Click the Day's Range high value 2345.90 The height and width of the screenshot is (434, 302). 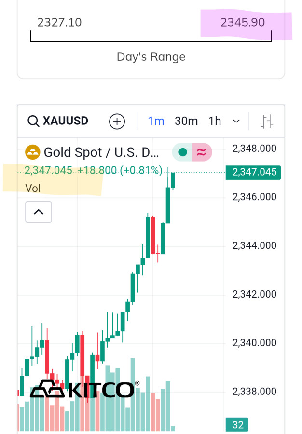coord(243,22)
